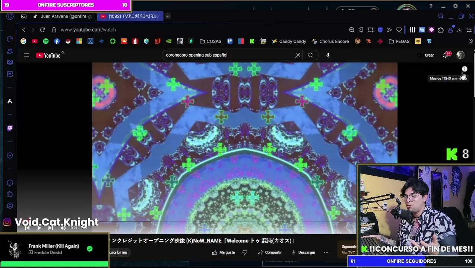Open the Easy Setup settings icon

(x=469, y=30)
